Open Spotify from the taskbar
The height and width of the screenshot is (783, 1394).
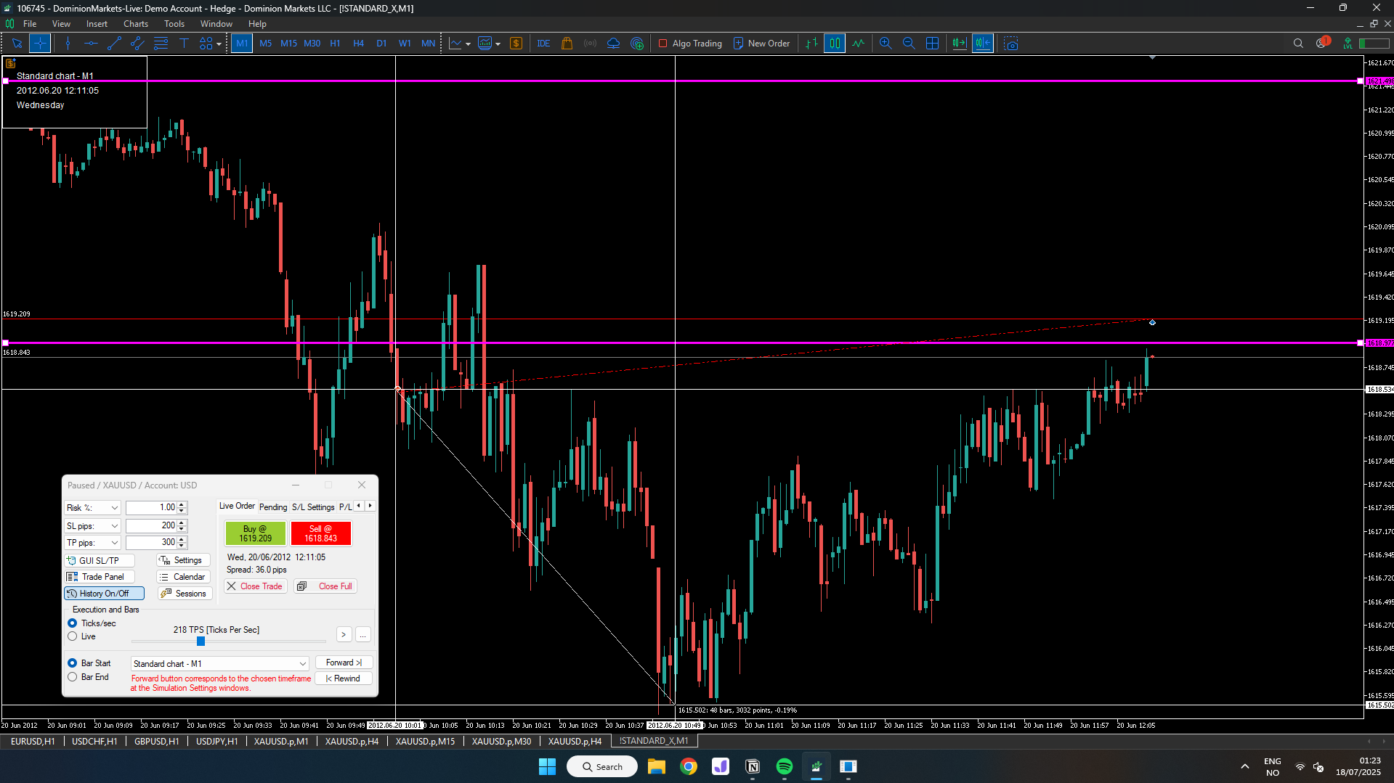coord(785,766)
